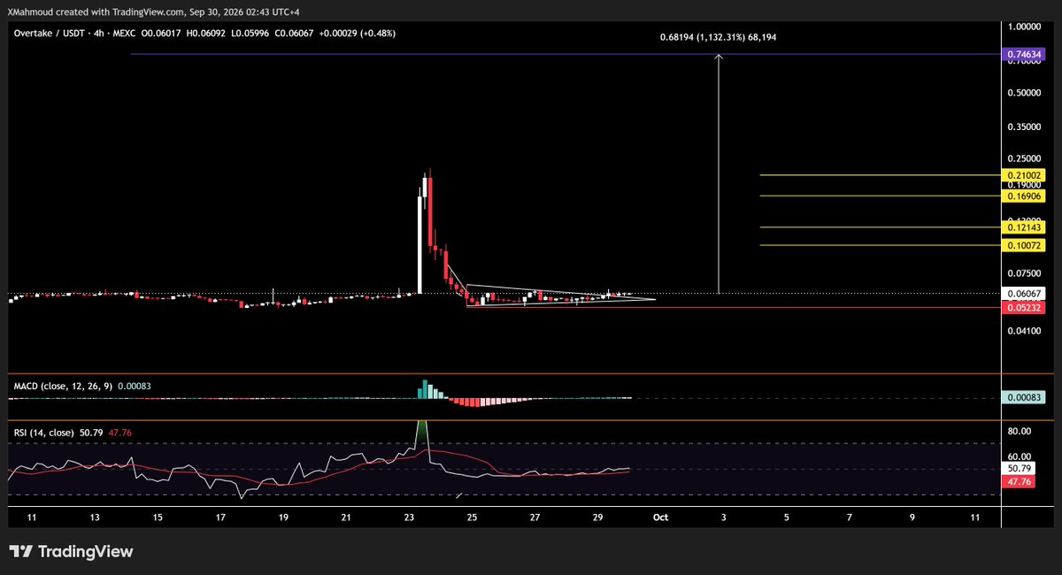Click the RSI (14, close) legend
The image size is (1062, 575).
43,433
